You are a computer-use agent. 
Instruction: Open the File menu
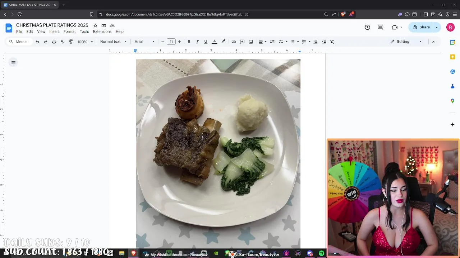click(x=19, y=32)
